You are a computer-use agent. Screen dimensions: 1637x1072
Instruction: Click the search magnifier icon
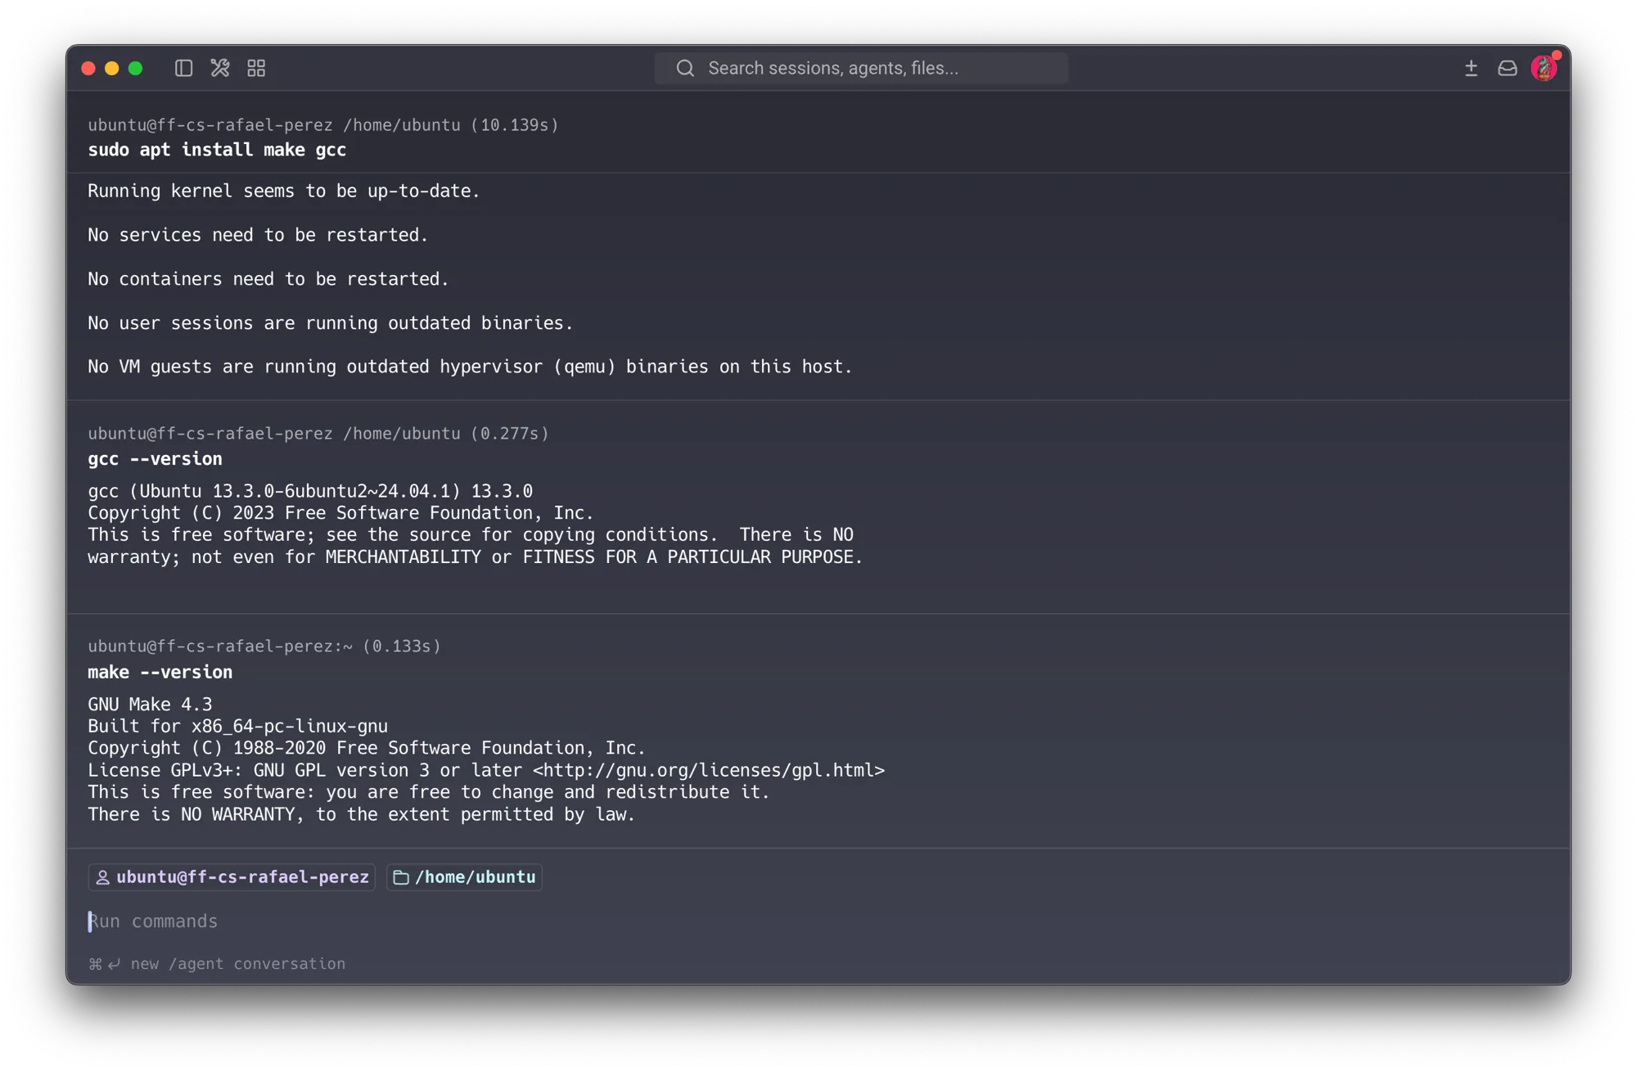(x=685, y=68)
